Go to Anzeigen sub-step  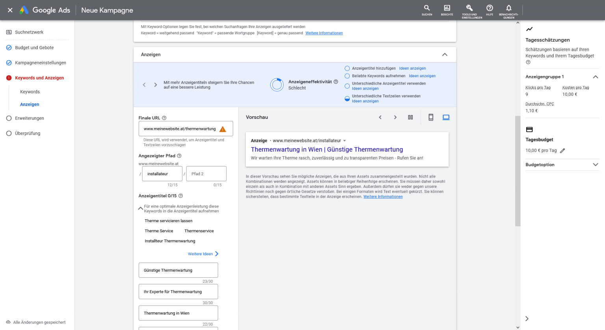point(30,104)
